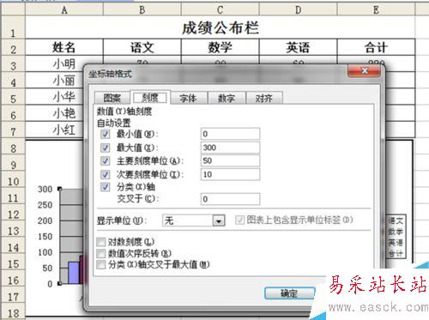This screenshot has width=429, height=320.
Task: Click the chart legend box
Action: (396, 237)
